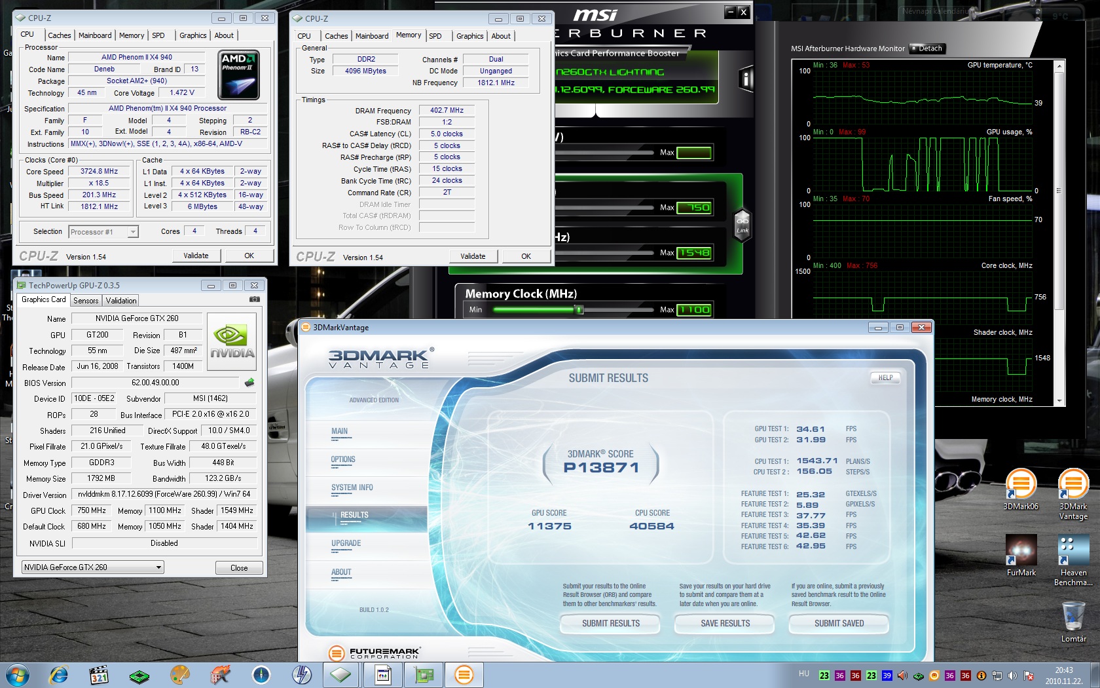The width and height of the screenshot is (1100, 688).
Task: Open the GPU-Z graphics card selector dropdown
Action: (93, 567)
